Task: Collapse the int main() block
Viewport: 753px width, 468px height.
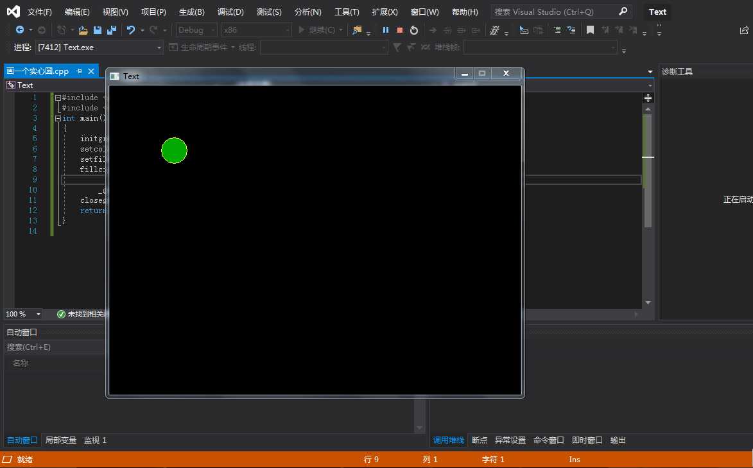Action: 58,118
